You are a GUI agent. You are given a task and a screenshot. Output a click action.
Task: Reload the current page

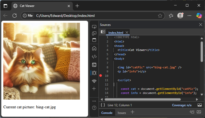click(x=15, y=16)
